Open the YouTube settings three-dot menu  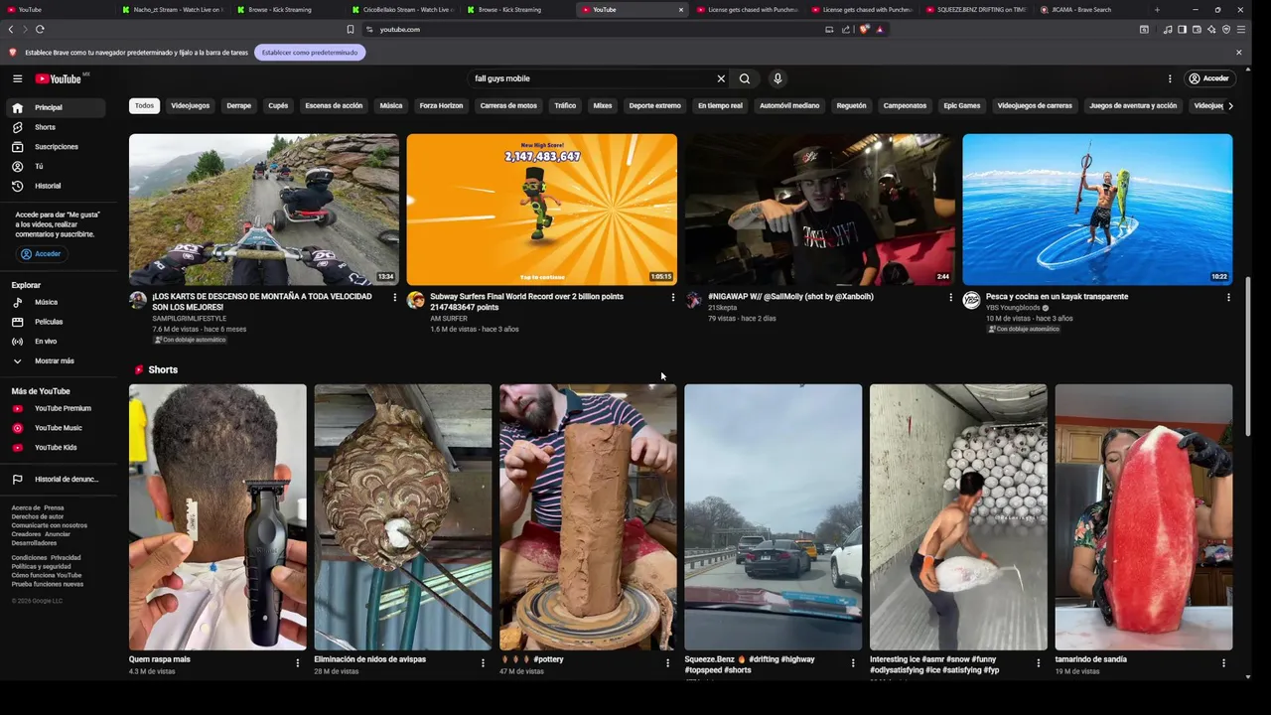1170,78
